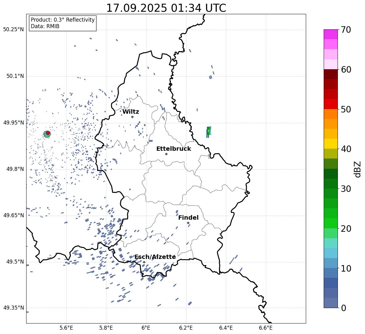Click the 30 colorbar tick value
Screen dimensions: 365x334
[346, 189]
